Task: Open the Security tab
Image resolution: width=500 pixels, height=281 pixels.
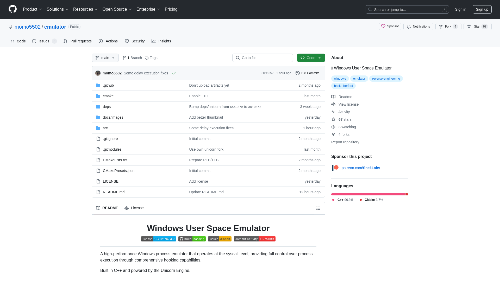Action: (x=135, y=41)
